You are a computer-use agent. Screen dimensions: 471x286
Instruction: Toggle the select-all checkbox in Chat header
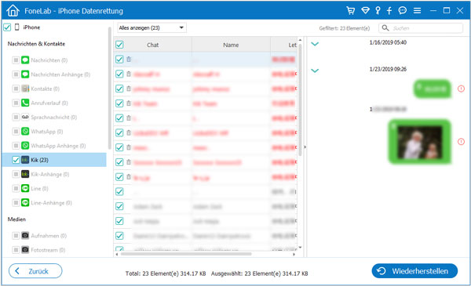click(119, 45)
